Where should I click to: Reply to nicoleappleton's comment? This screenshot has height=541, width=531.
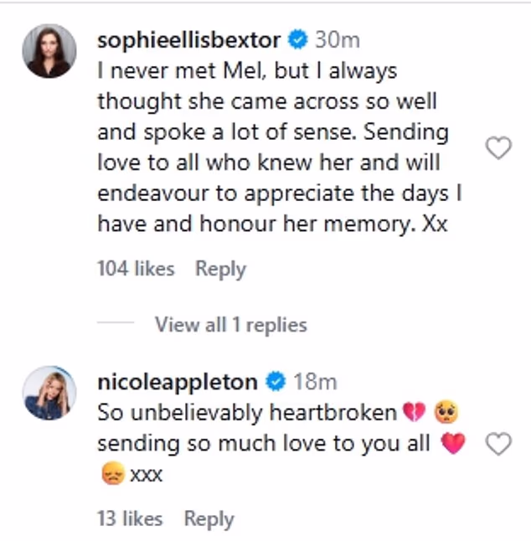coord(209,518)
